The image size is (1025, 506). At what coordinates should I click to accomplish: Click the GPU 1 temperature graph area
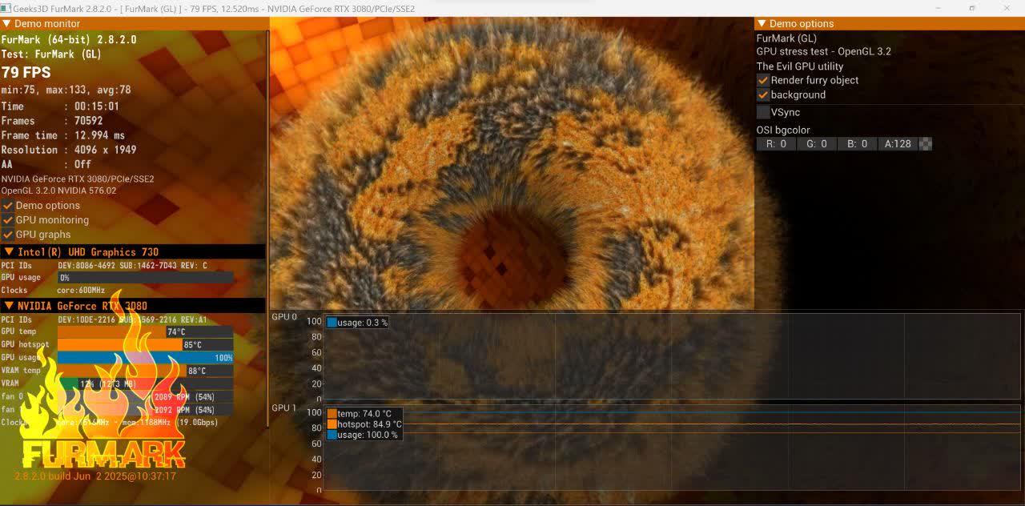[673, 448]
